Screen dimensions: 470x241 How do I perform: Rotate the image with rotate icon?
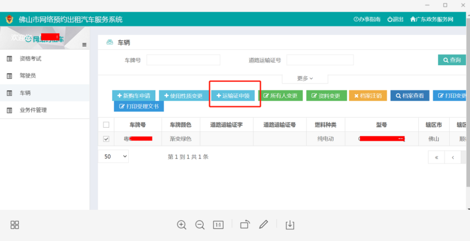click(x=245, y=224)
